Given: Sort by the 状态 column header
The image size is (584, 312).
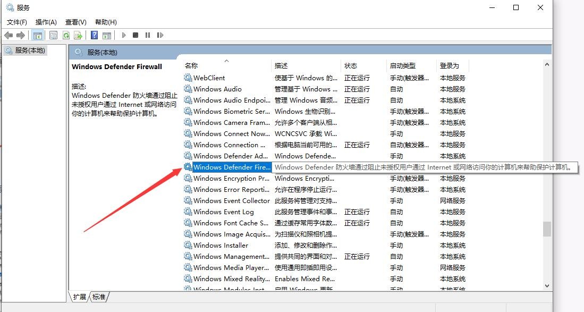Looking at the screenshot, I should [x=351, y=66].
